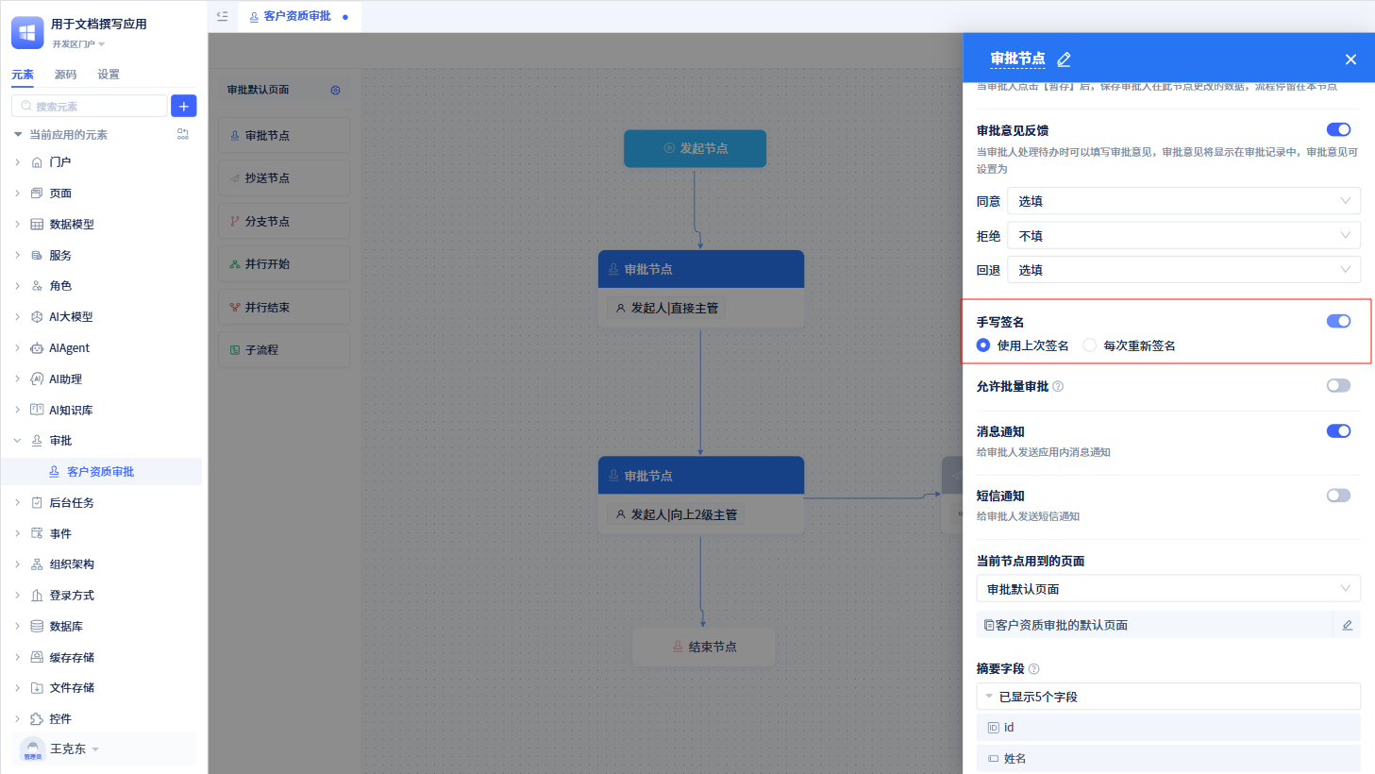
Task: Select the 抄送节点 palette item
Action: click(284, 178)
